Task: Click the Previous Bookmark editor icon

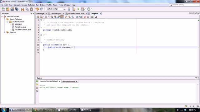Action: tap(66, 17)
